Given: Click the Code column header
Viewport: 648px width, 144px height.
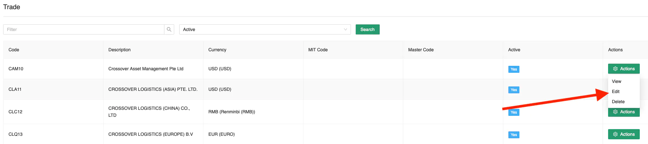Looking at the screenshot, I should click(14, 50).
